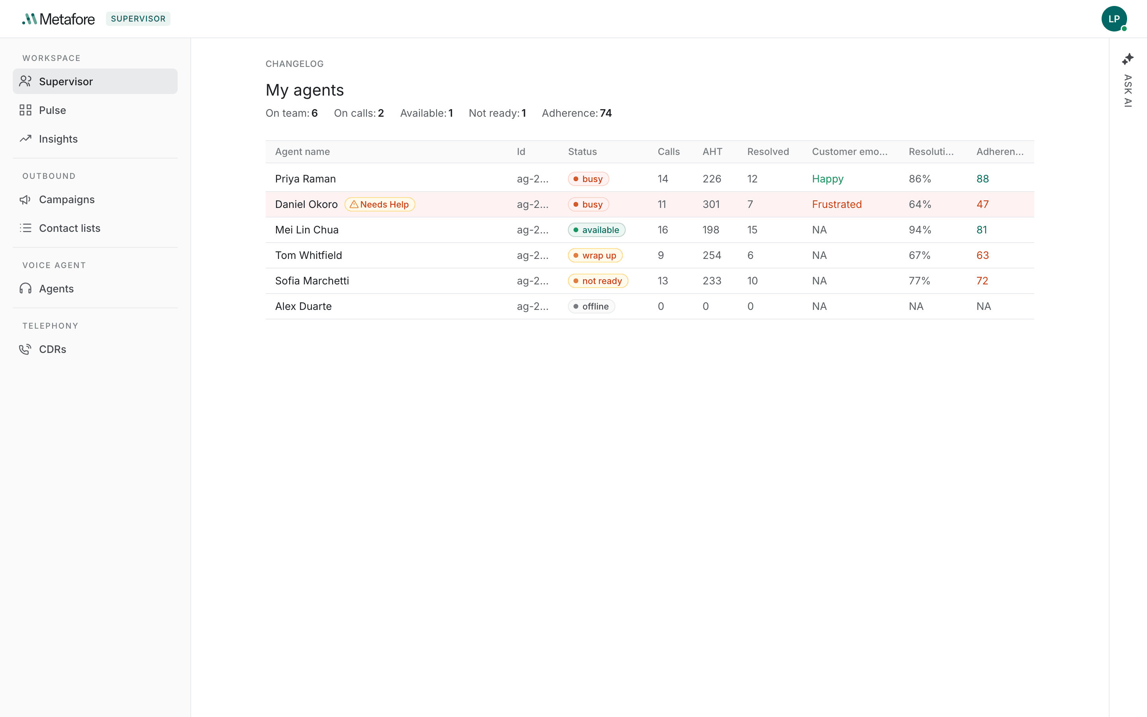
Task: Click the Insights trend arrow icon
Action: pos(25,139)
